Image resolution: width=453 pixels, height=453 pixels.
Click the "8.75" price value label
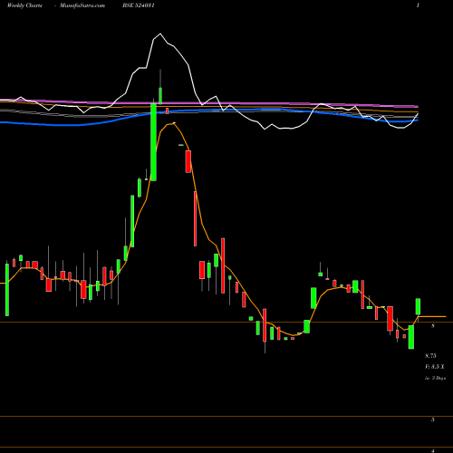click(430, 356)
